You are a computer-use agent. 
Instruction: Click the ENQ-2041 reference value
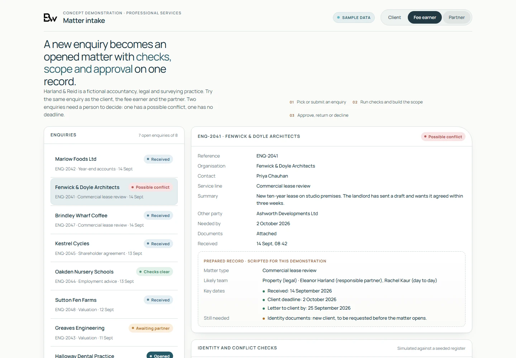click(267, 156)
